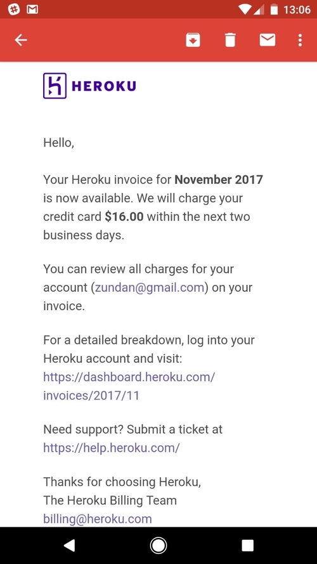Tap the bold $16.00 charge amount
Image resolution: width=317 pixels, height=564 pixels.
click(x=124, y=216)
